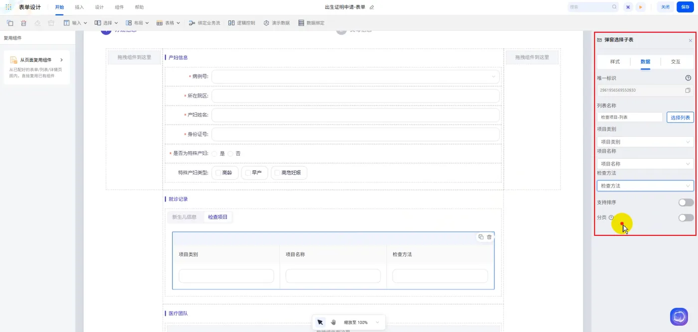
Task: Click the copy component toolbar icon
Action: point(10,23)
